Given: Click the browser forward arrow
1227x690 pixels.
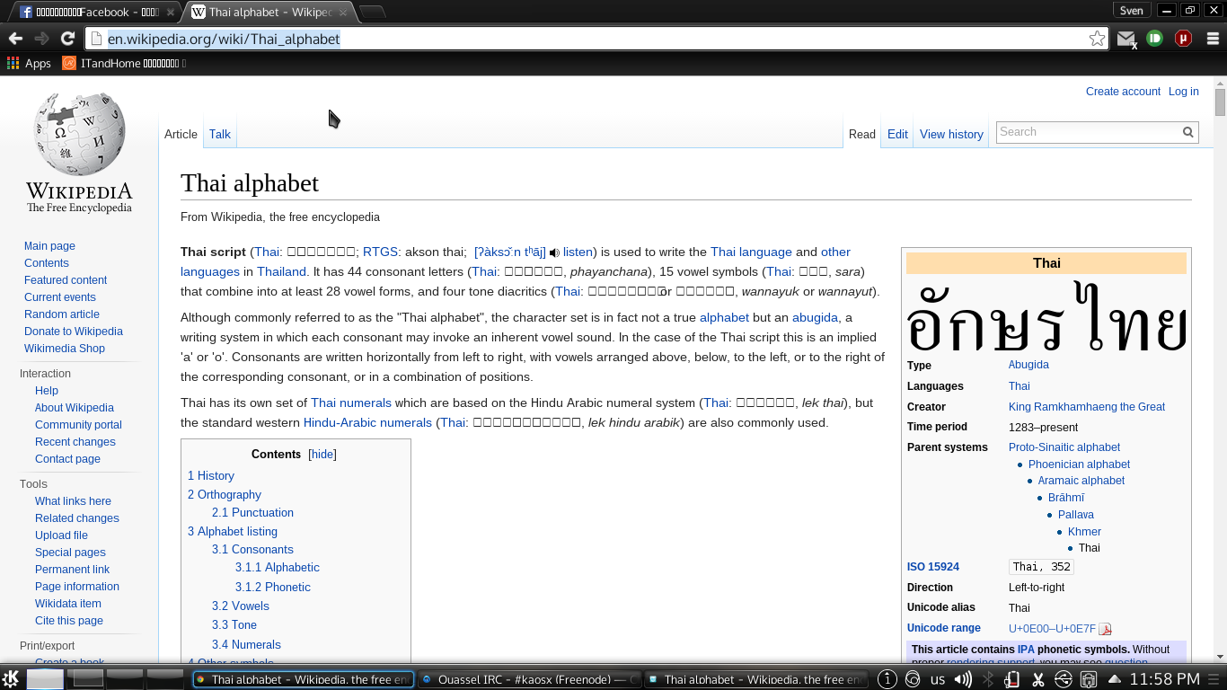Looking at the screenshot, I should pyautogui.click(x=41, y=39).
